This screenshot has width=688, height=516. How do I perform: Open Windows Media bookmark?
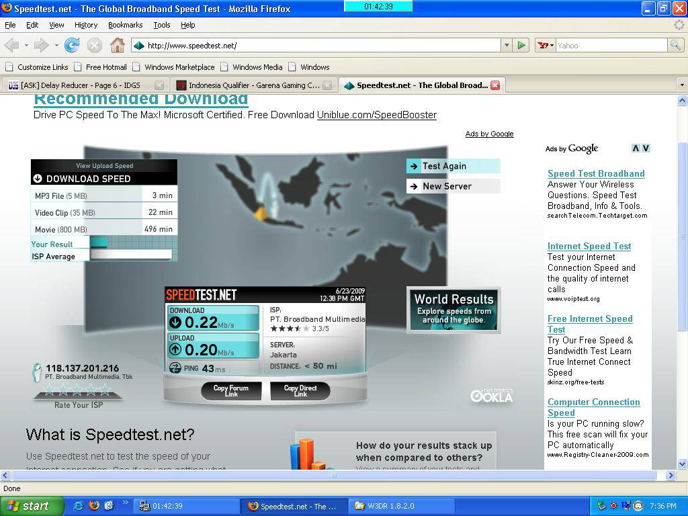[x=251, y=67]
